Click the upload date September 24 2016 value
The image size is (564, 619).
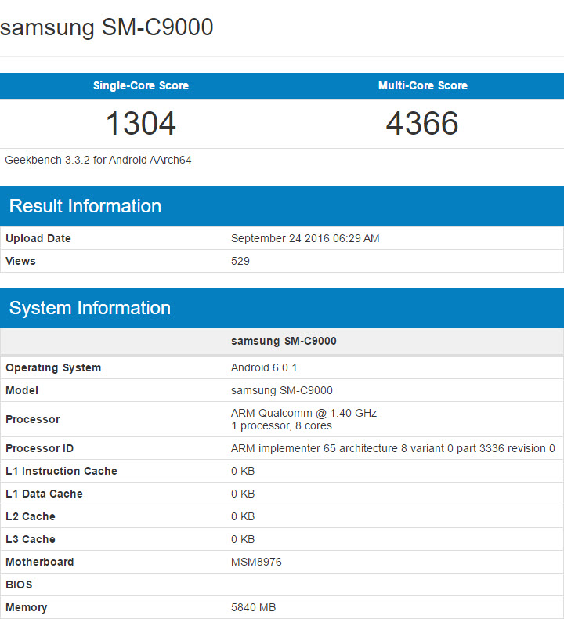[x=305, y=238]
